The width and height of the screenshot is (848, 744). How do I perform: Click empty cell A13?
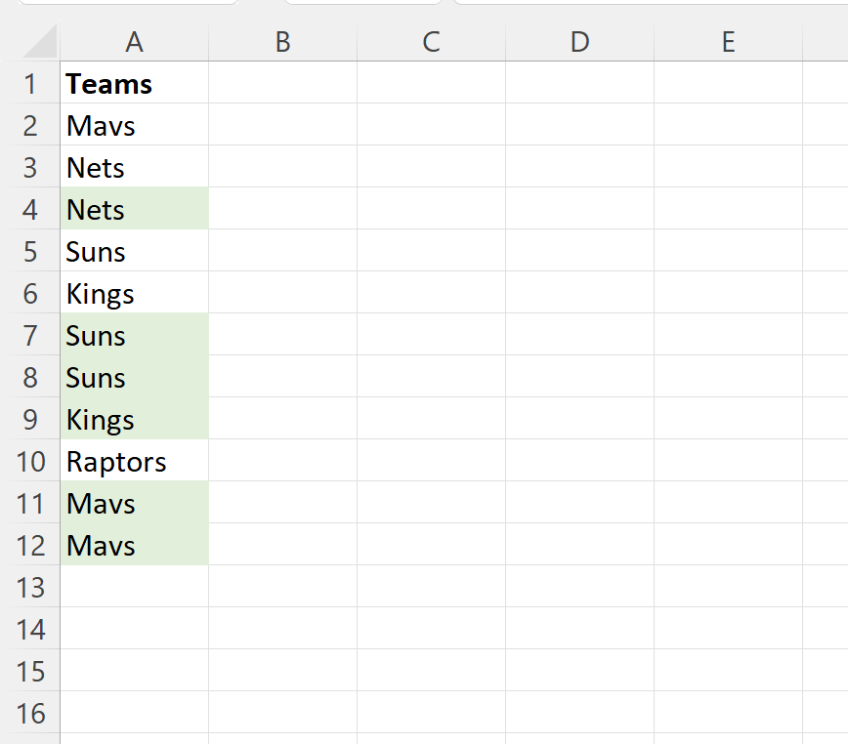(134, 586)
